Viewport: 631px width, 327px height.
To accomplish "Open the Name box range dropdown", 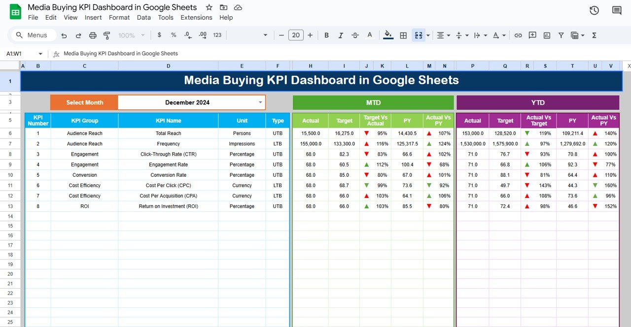I will (x=40, y=54).
